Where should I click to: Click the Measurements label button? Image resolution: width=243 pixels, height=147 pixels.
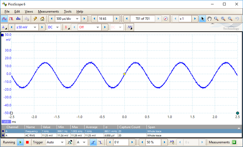pyautogui.click(x=219, y=142)
